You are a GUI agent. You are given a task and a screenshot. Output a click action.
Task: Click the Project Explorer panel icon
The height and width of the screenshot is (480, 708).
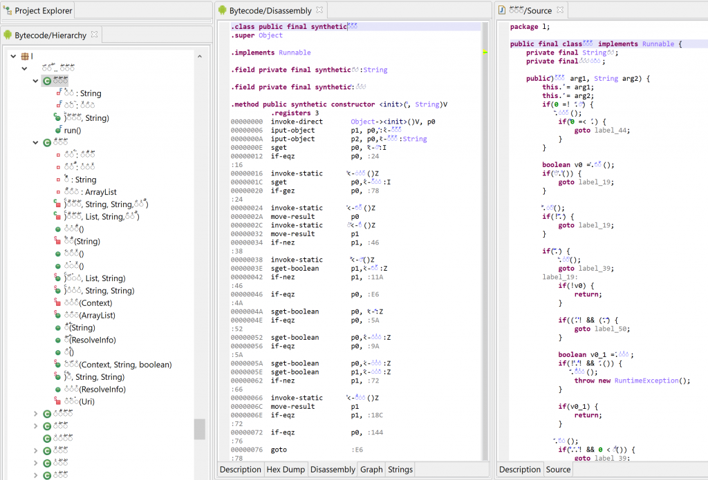[x=8, y=10]
